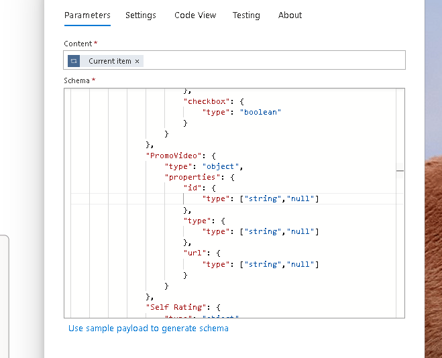
Task: Click the "type": { key line after id
Action: tap(204, 221)
